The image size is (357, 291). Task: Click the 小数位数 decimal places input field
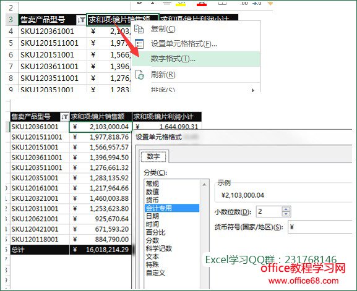pos(269,211)
